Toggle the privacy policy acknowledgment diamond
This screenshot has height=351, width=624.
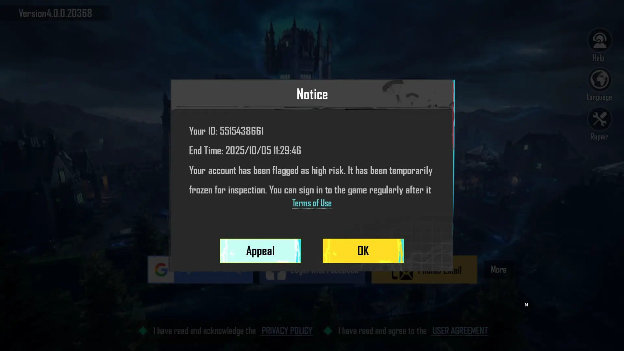[x=143, y=331]
